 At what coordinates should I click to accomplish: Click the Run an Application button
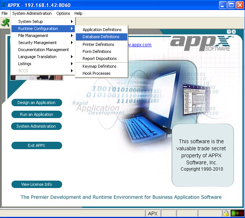(37, 114)
